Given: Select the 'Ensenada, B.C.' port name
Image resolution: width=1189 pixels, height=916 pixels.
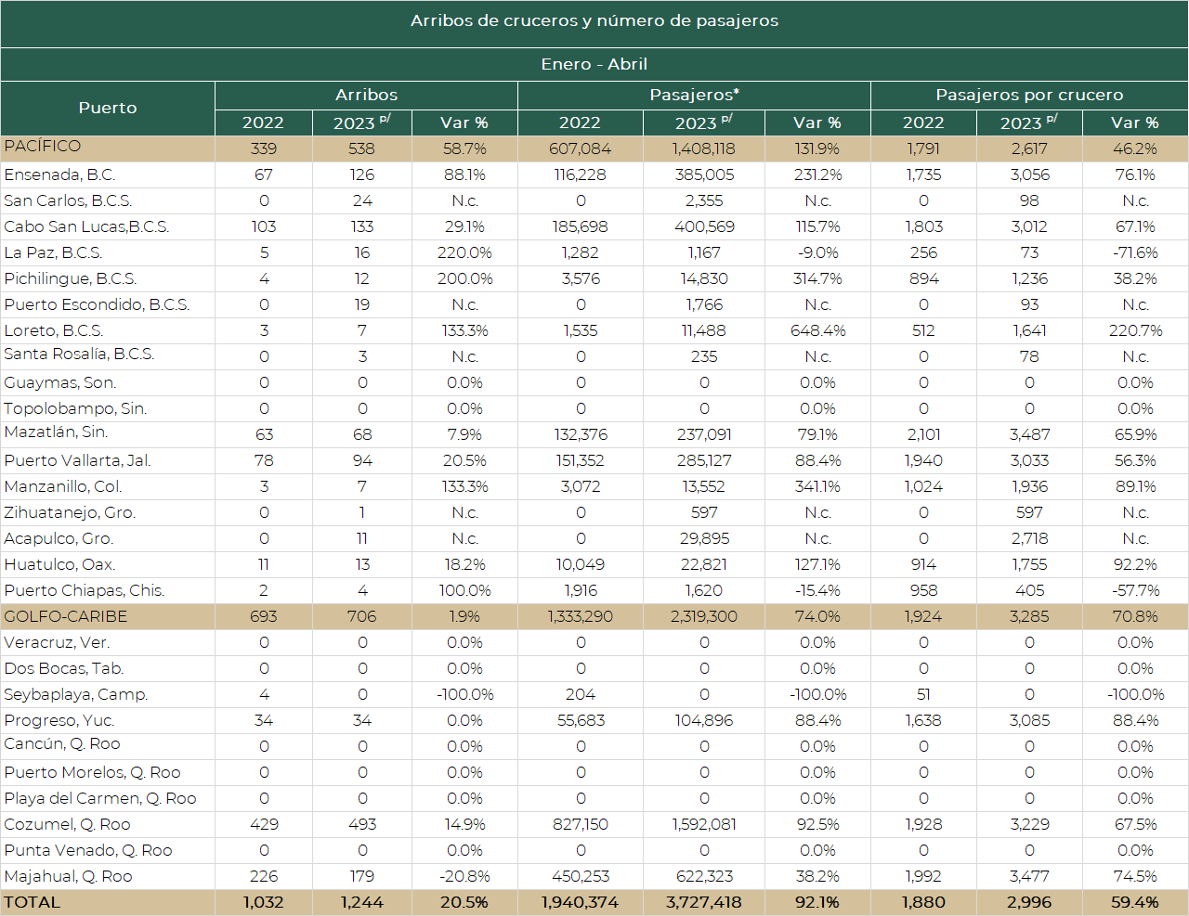Looking at the screenshot, I should click(x=59, y=174).
